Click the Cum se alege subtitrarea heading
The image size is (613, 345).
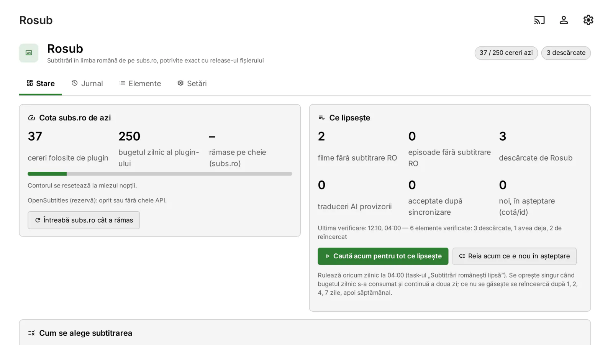(85, 333)
